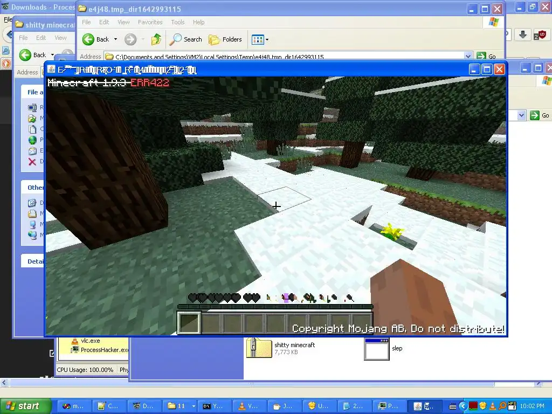Click the Java icon in Minecraft window title bar
The height and width of the screenshot is (414, 552).
click(x=51, y=69)
